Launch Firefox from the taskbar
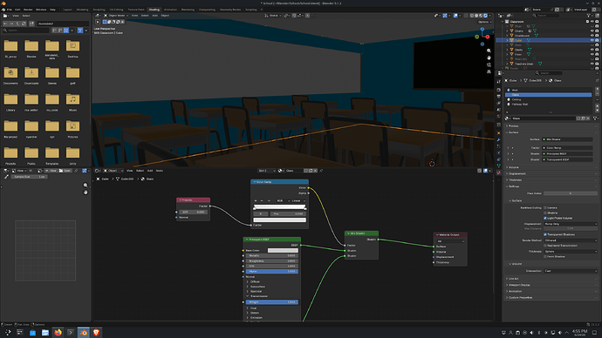This screenshot has height=338, width=602. pyautogui.click(x=58, y=333)
